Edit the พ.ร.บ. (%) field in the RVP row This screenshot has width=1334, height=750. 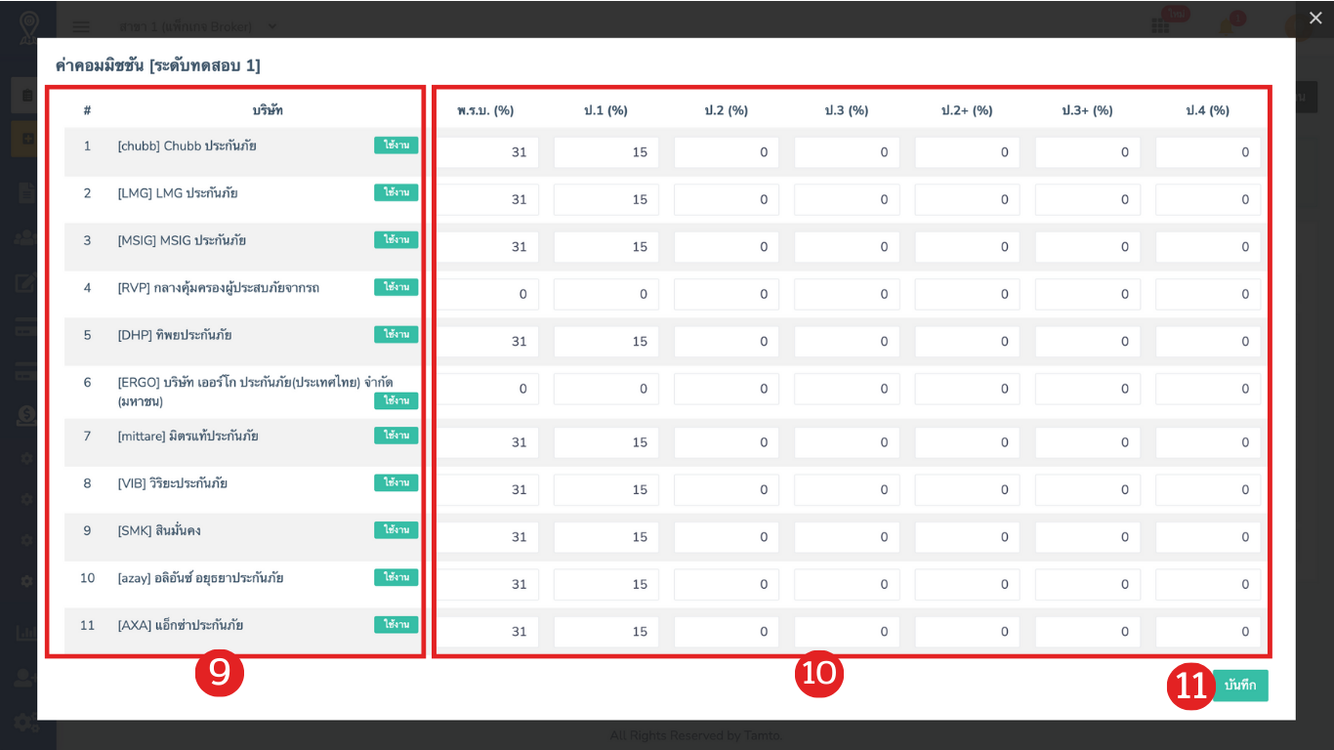click(487, 294)
